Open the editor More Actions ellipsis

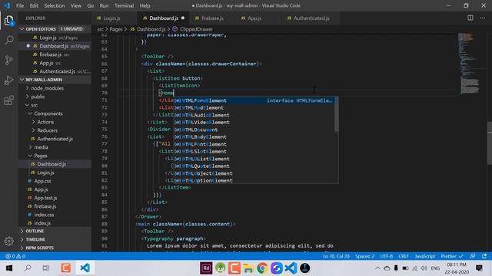(482, 18)
